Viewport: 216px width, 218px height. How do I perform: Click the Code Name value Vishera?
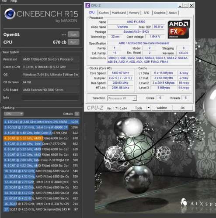click(x=122, y=27)
